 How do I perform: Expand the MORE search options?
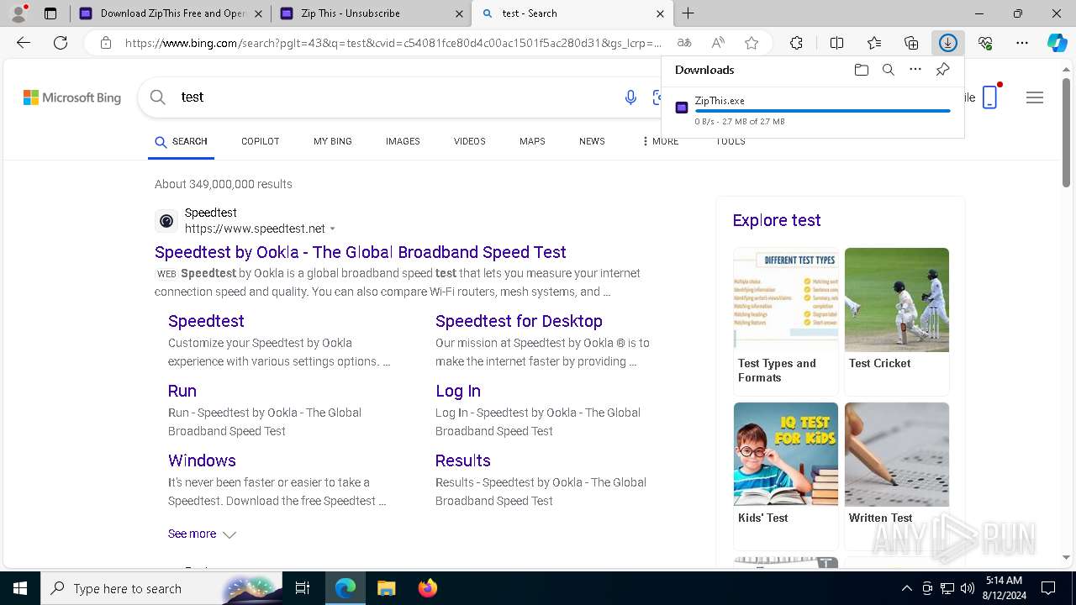[661, 141]
